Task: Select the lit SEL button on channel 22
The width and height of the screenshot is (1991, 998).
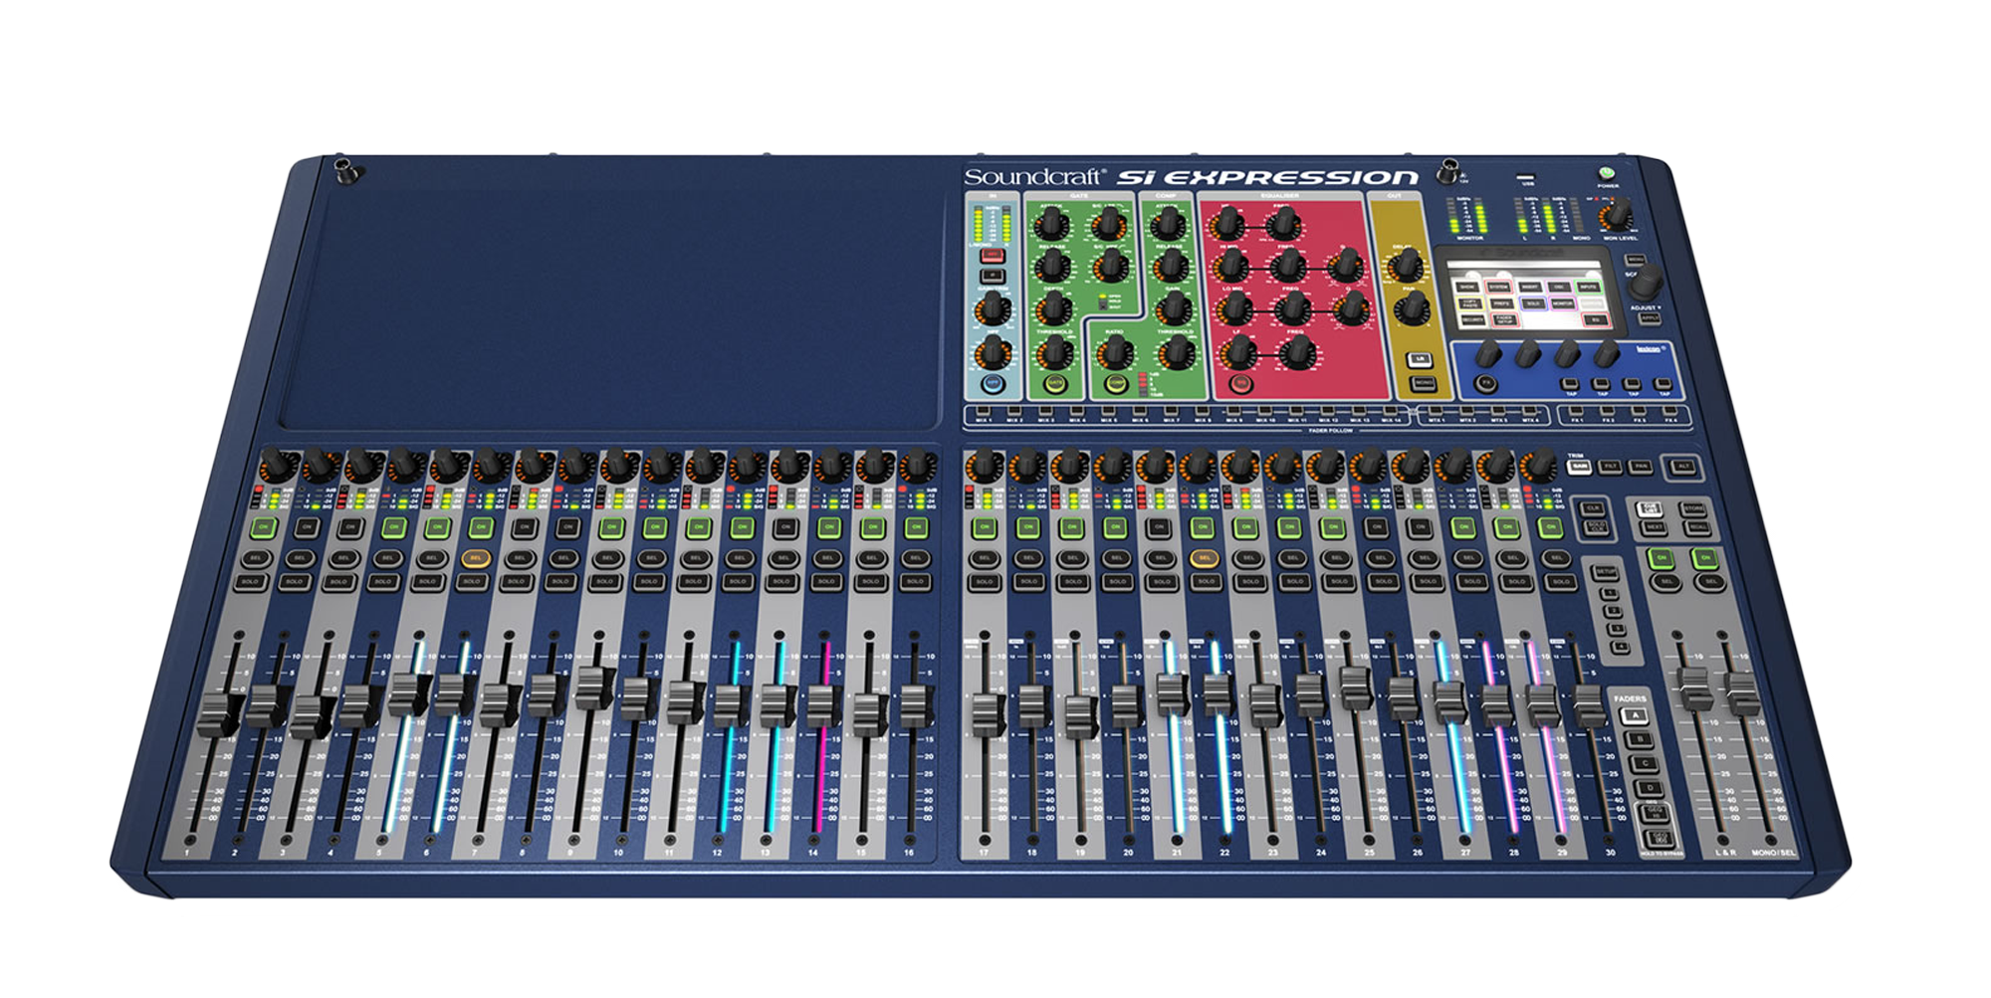Action: [1205, 558]
